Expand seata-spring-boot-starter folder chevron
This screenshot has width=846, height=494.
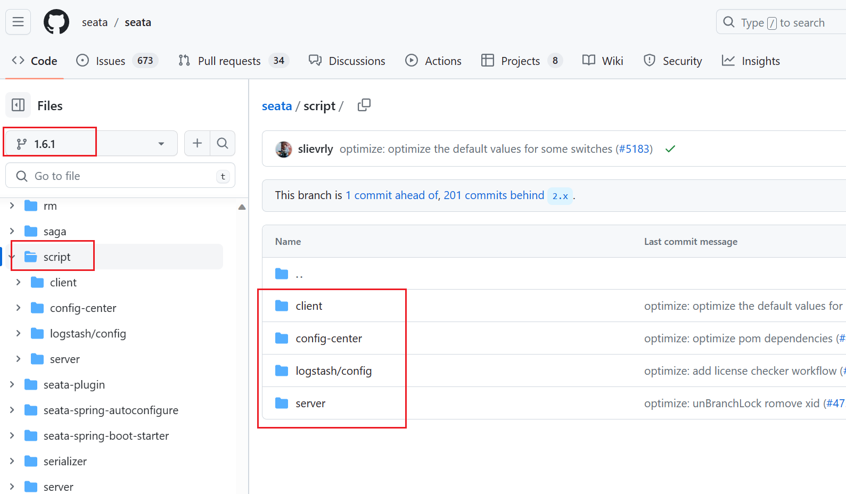(x=12, y=435)
